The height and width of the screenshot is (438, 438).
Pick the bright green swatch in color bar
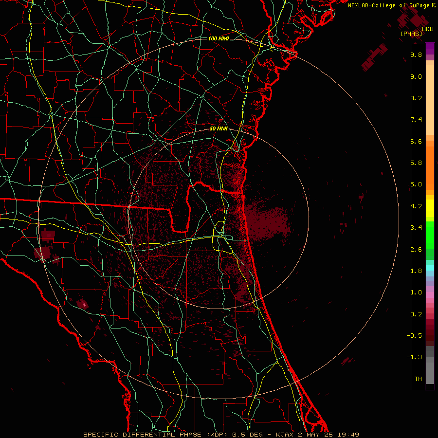[x=430, y=235]
